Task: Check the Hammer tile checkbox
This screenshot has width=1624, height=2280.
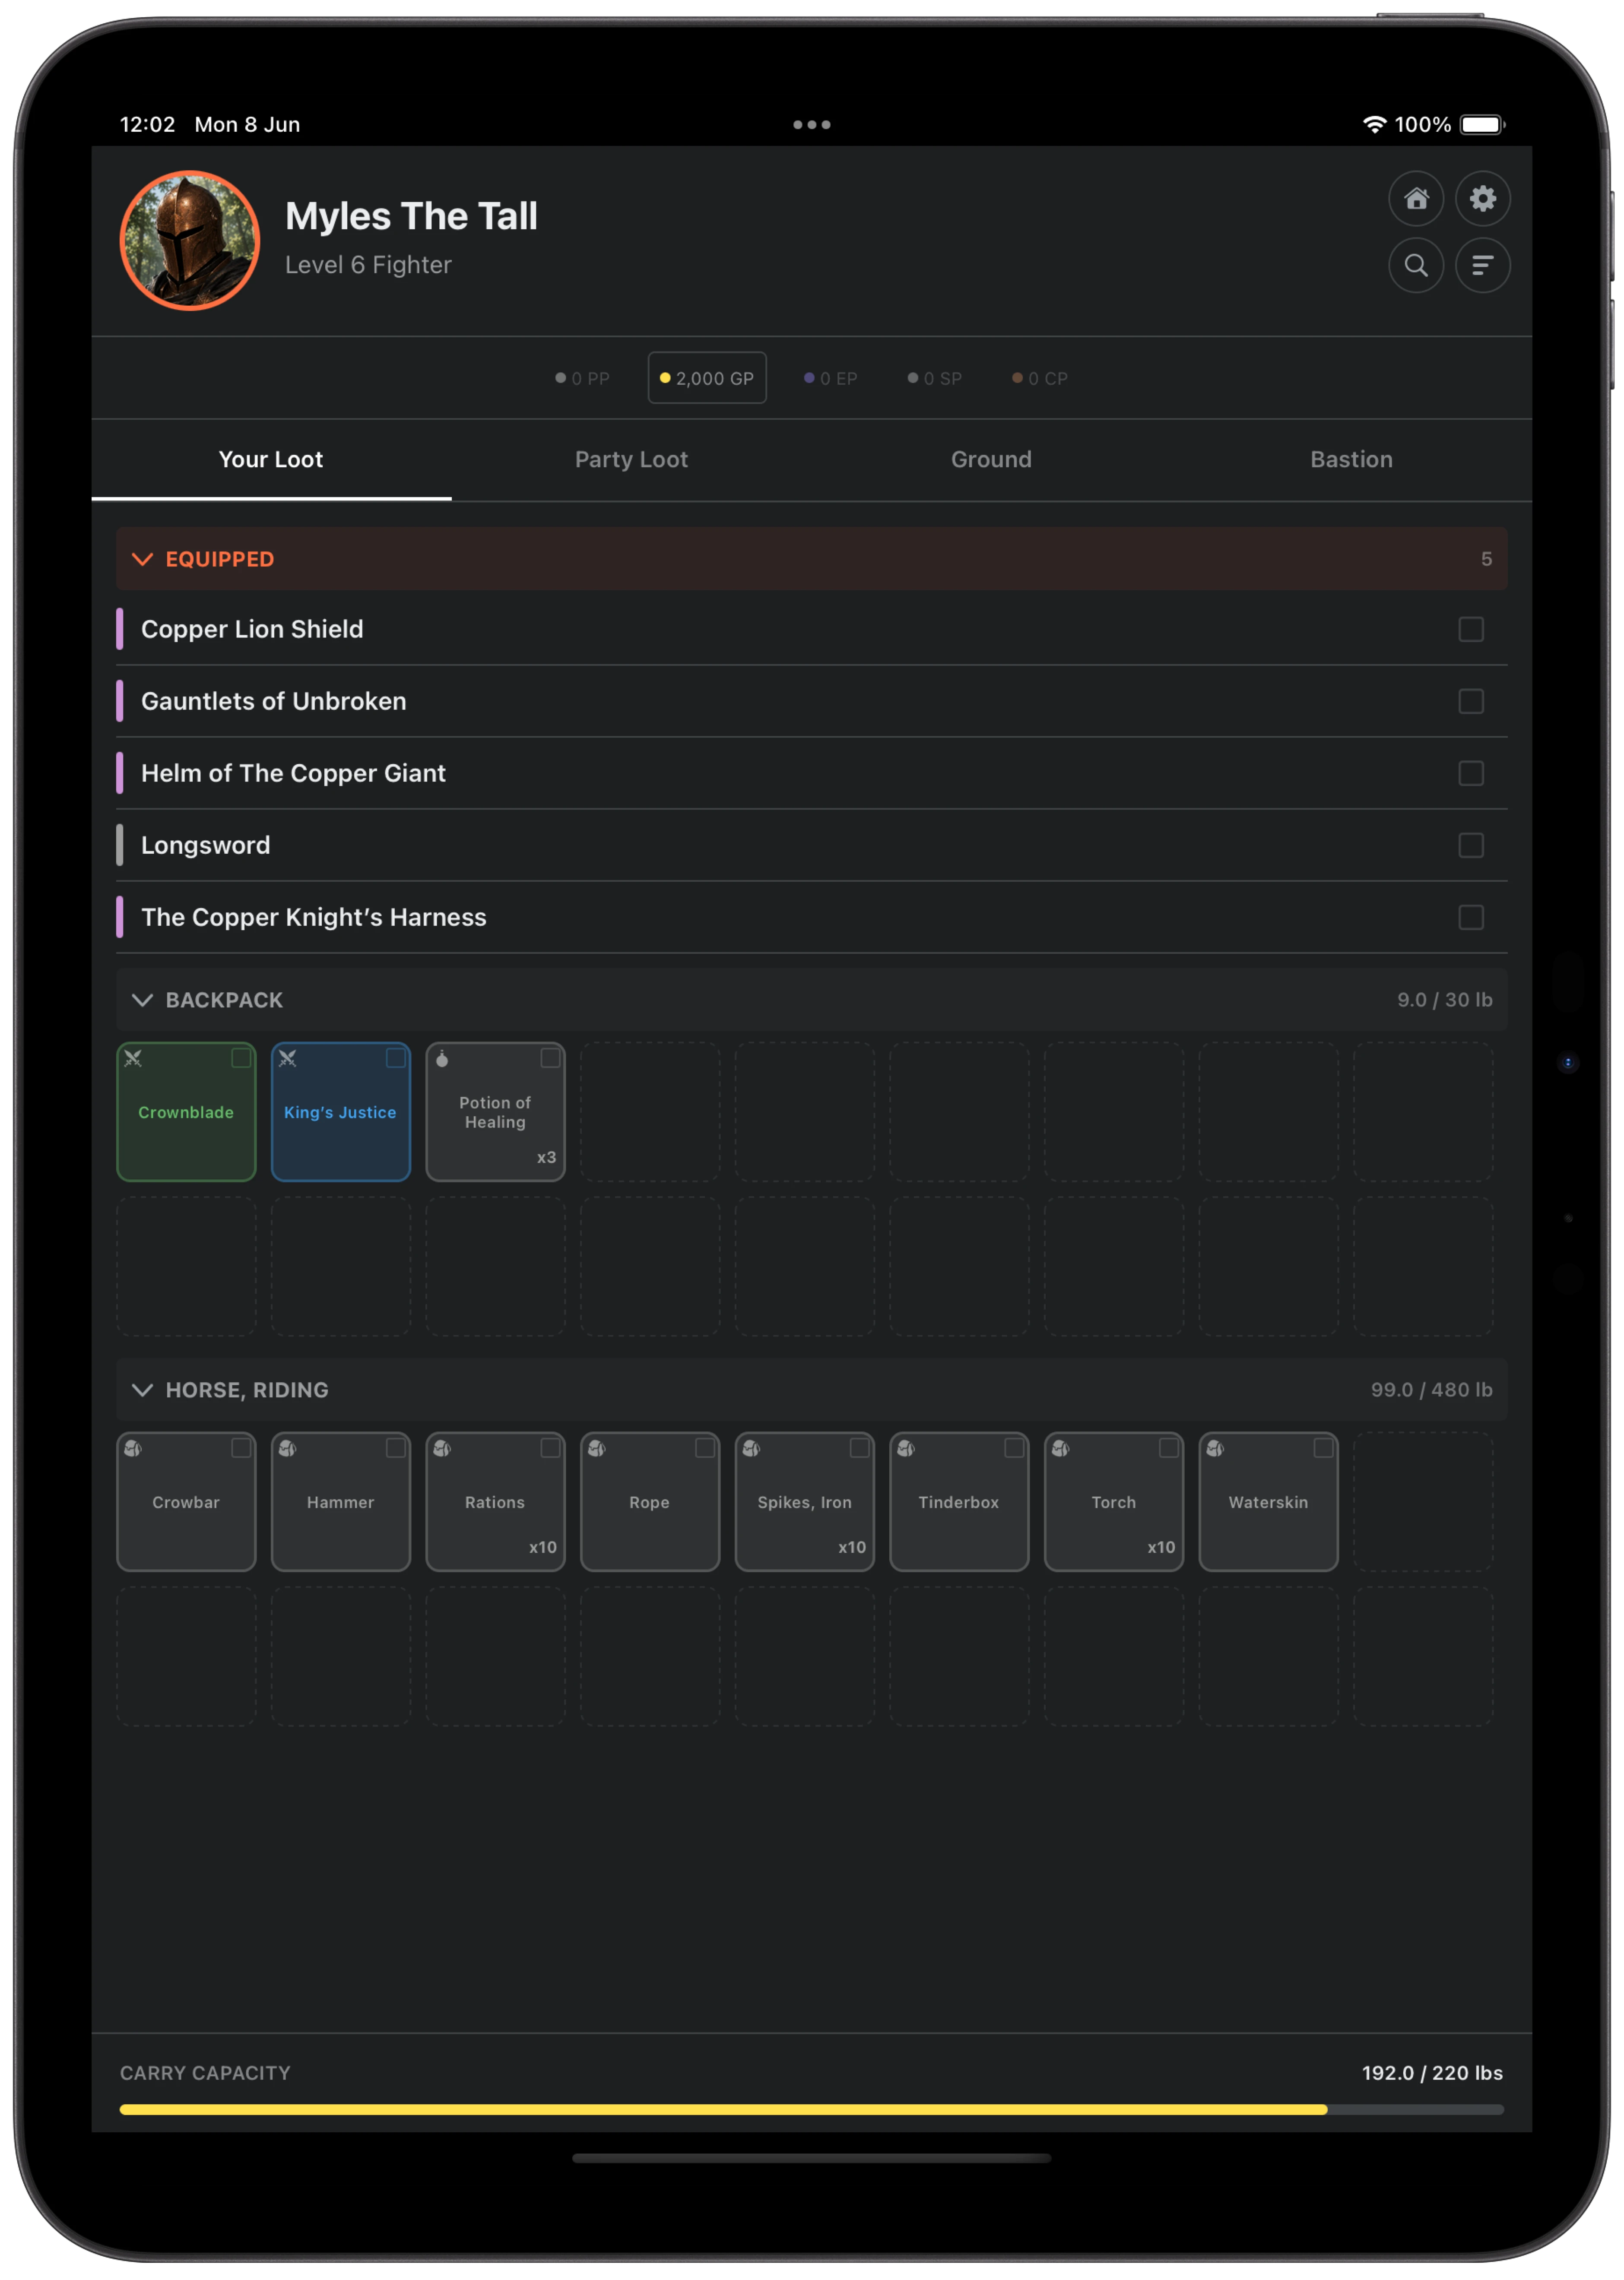Action: point(396,1447)
